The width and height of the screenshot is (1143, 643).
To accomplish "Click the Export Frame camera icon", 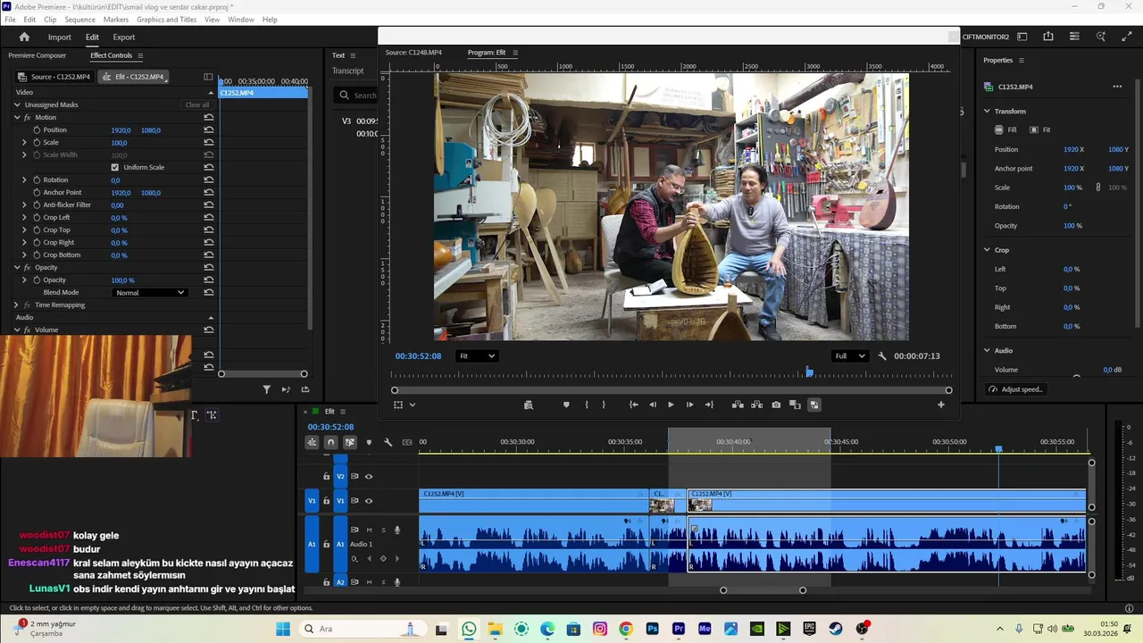I will click(776, 405).
